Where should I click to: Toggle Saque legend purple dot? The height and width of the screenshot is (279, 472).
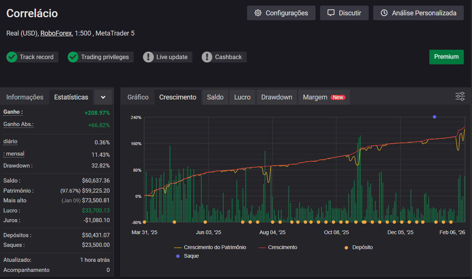pyautogui.click(x=178, y=256)
